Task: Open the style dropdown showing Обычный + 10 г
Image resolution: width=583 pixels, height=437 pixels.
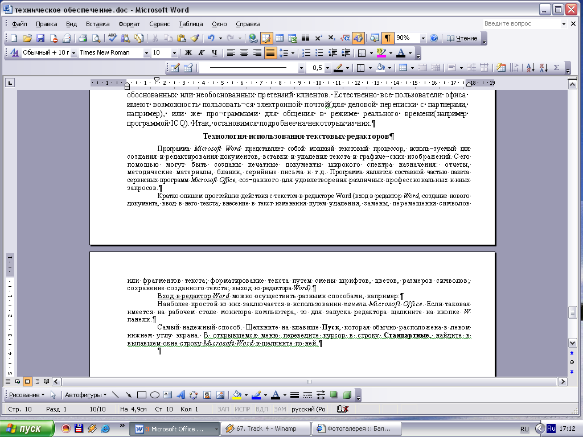Action: coord(73,53)
